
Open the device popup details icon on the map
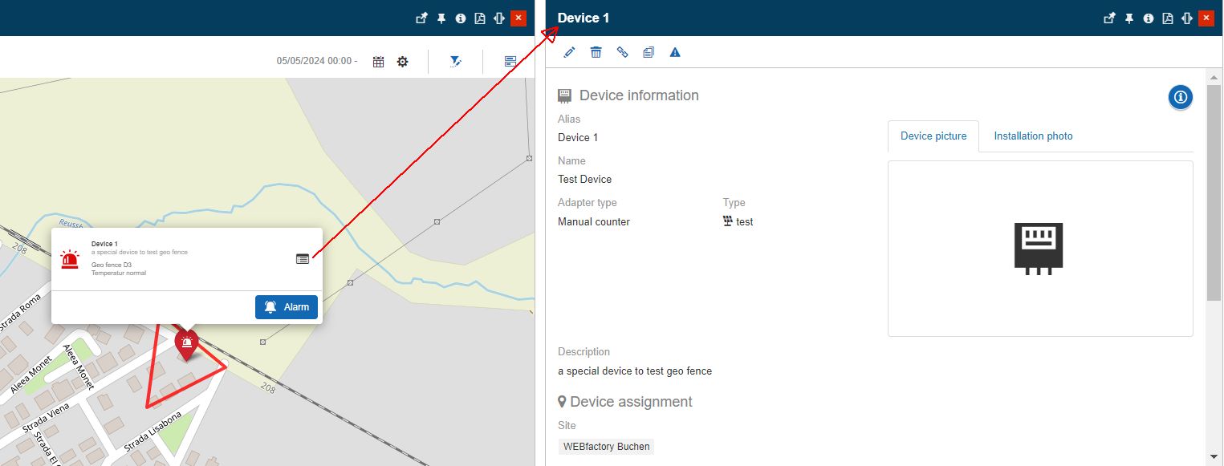(x=303, y=259)
